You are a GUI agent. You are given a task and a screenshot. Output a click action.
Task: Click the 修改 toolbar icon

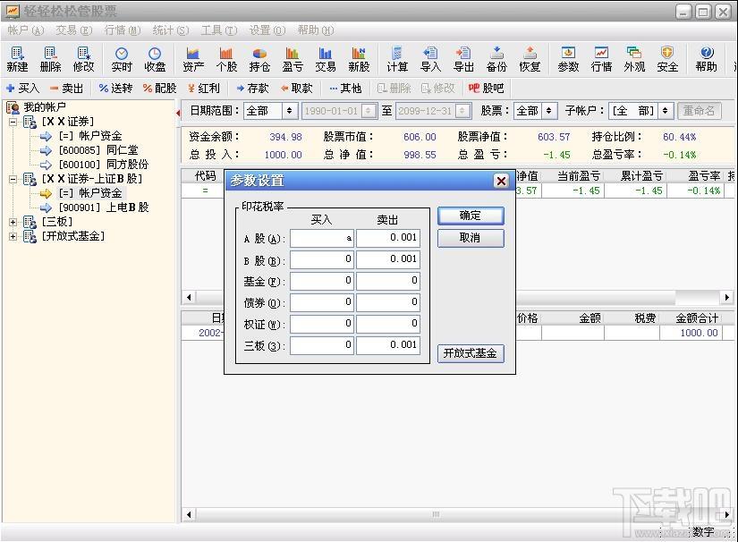(x=84, y=59)
